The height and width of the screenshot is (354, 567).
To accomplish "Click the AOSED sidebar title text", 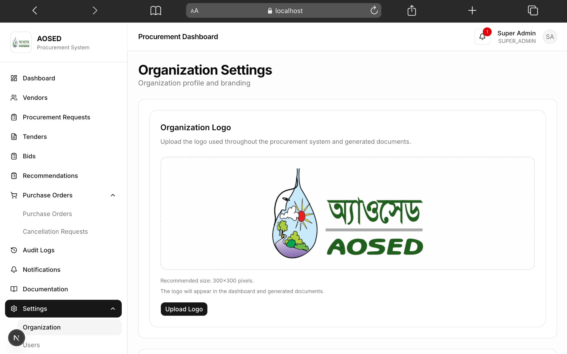I will (49, 38).
